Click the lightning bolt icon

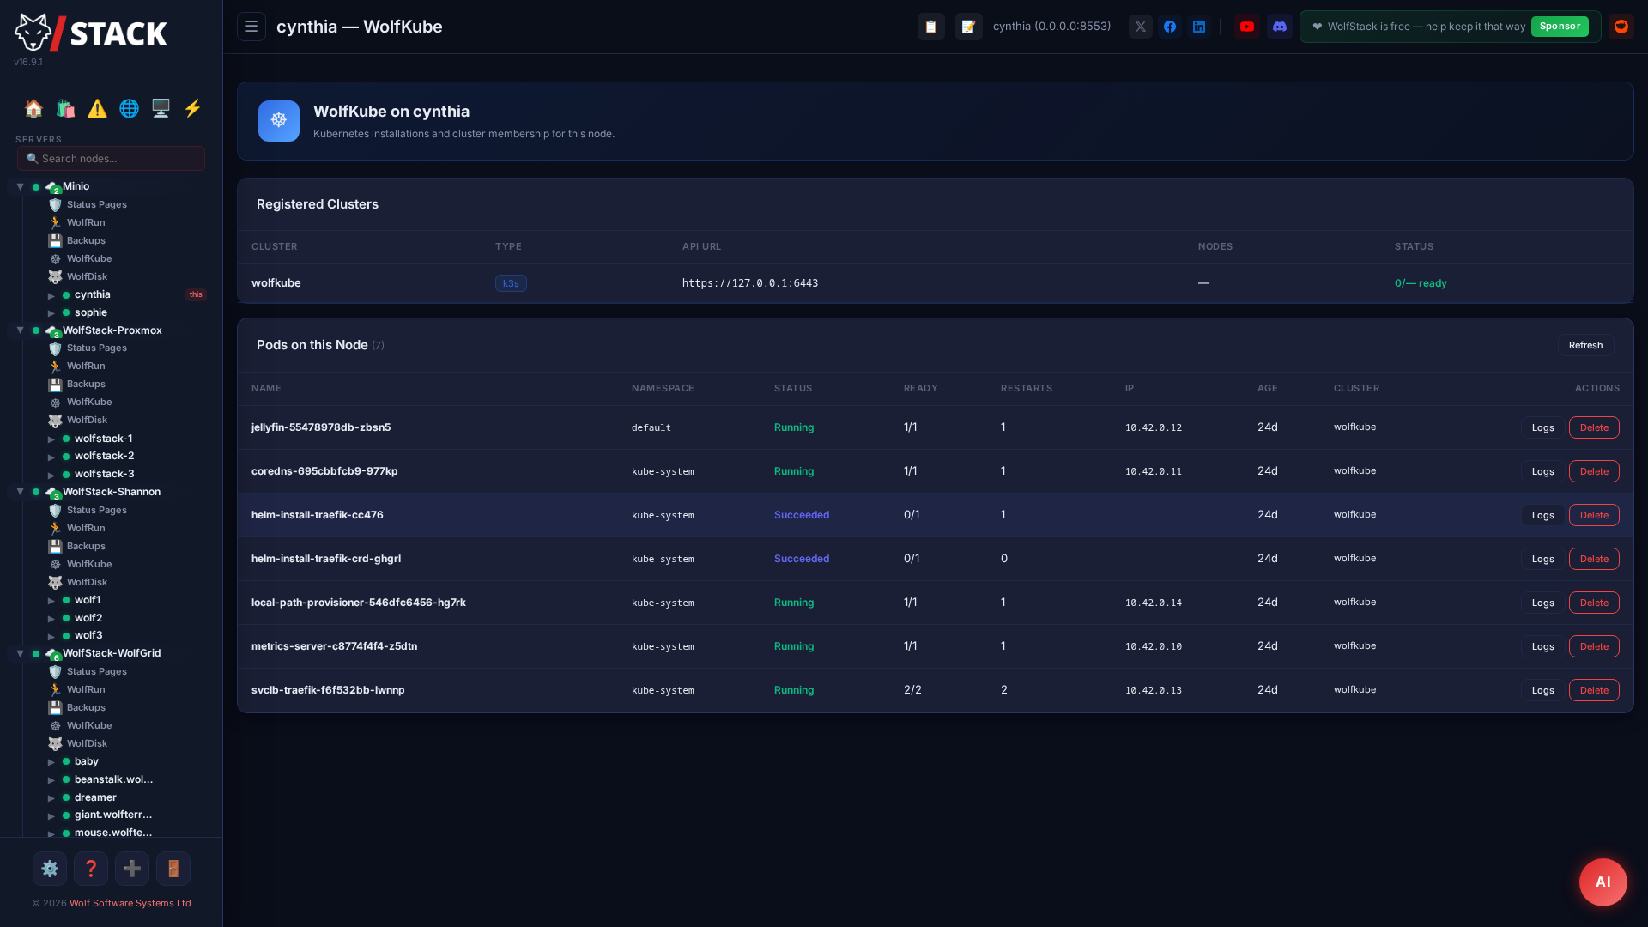pyautogui.click(x=192, y=108)
